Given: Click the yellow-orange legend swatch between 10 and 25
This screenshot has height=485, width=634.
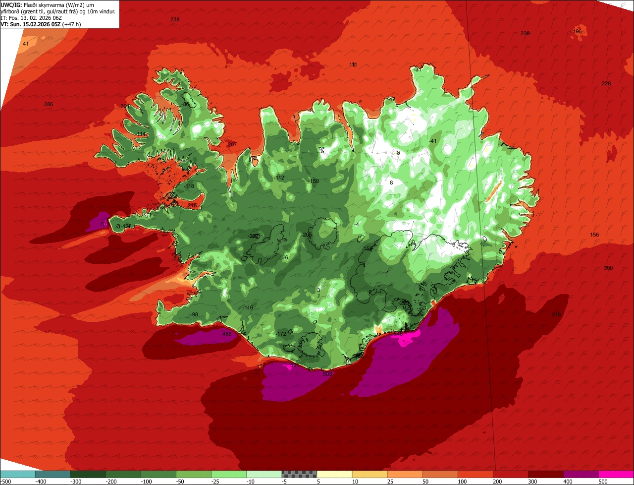Looking at the screenshot, I should click(370, 474).
